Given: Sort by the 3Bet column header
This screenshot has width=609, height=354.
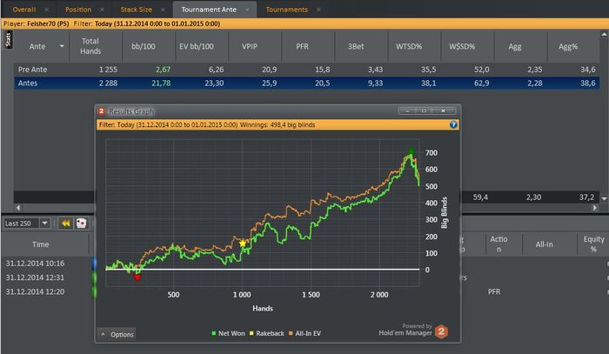Looking at the screenshot, I should pyautogui.click(x=356, y=46).
